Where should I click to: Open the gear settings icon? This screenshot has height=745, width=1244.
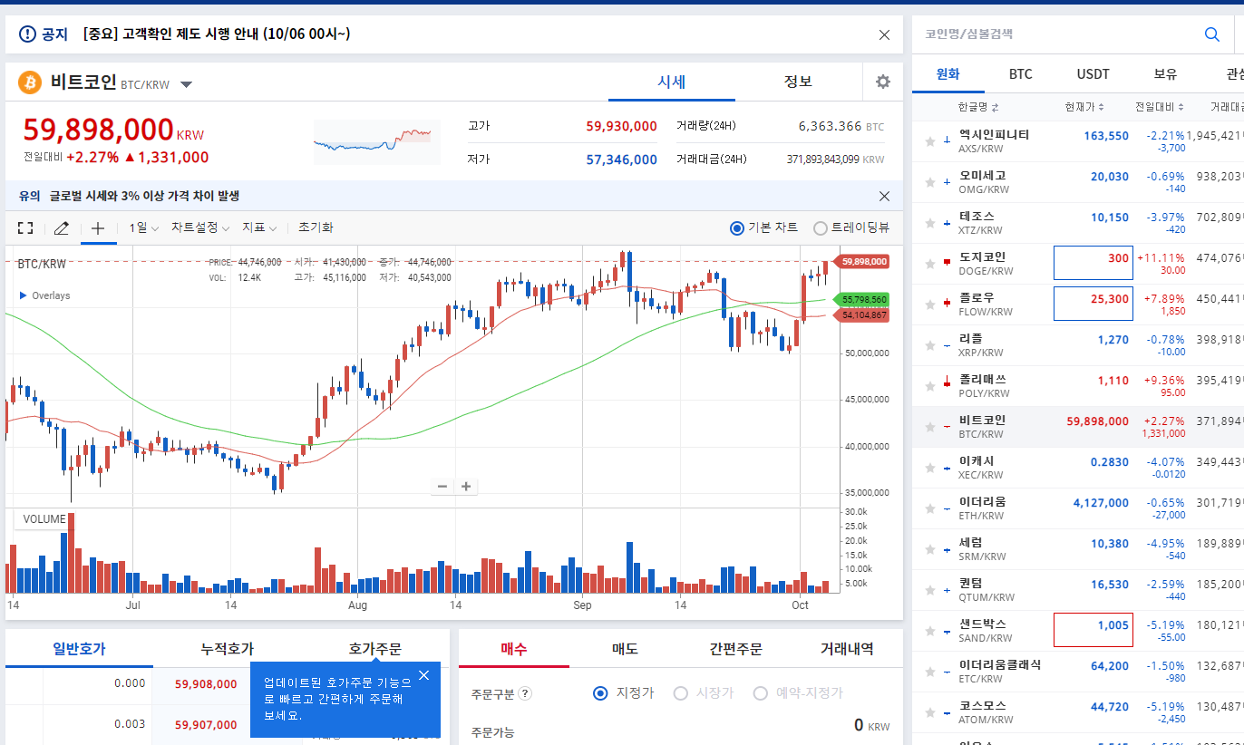pos(883,82)
